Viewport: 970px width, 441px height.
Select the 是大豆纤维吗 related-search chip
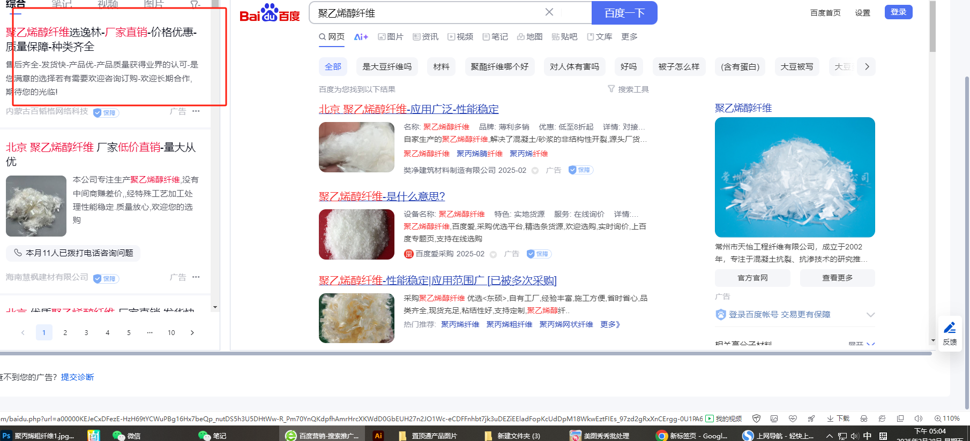tap(387, 67)
